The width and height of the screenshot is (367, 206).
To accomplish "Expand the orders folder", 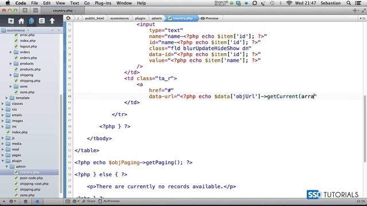I will pos(10,52).
